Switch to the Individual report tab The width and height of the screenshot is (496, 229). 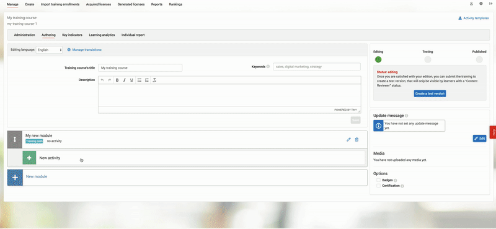[x=133, y=35]
